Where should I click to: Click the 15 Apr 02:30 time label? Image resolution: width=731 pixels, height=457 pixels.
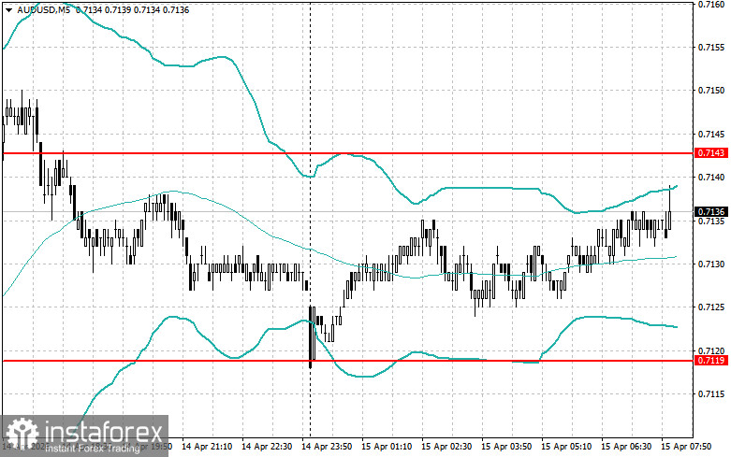[446, 447]
